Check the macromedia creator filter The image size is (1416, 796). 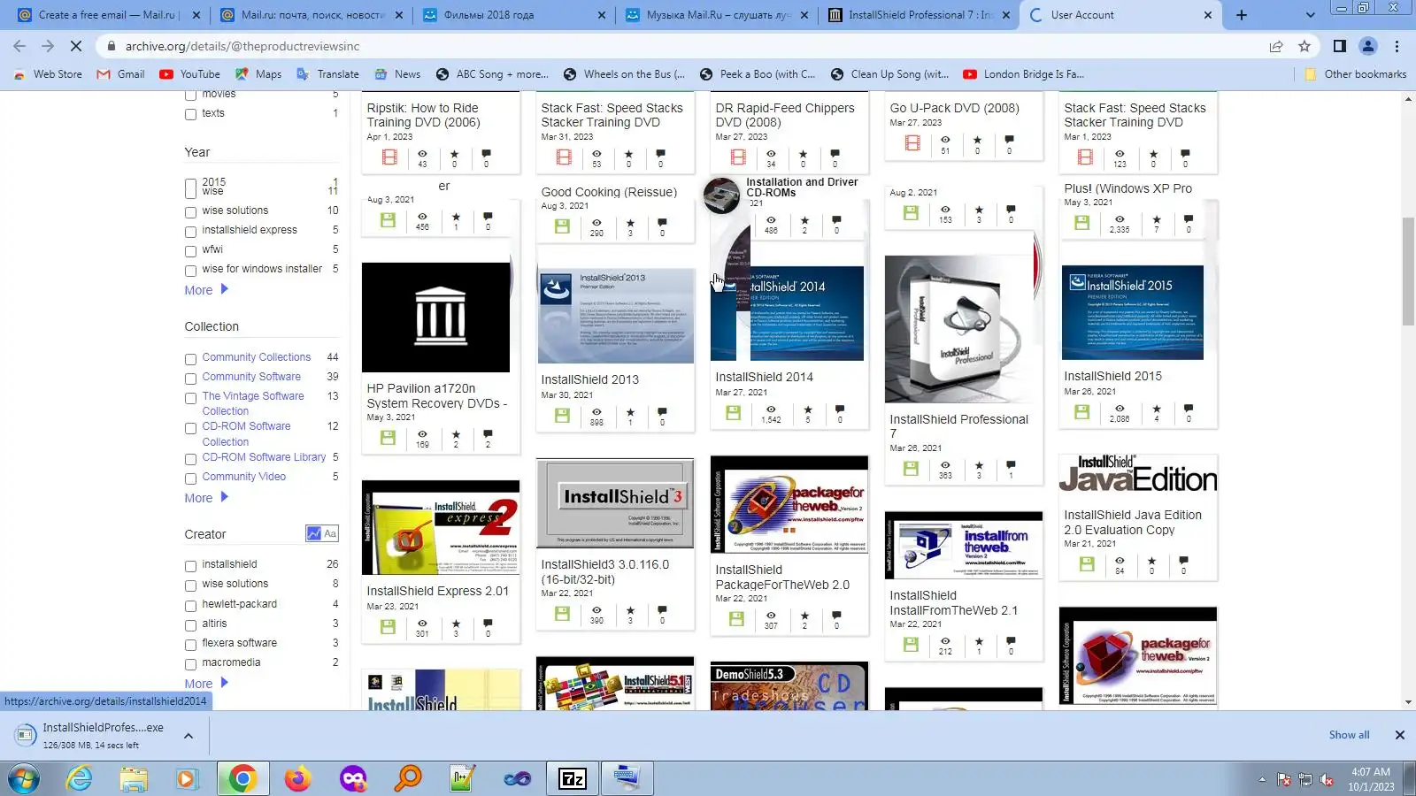[x=190, y=663]
